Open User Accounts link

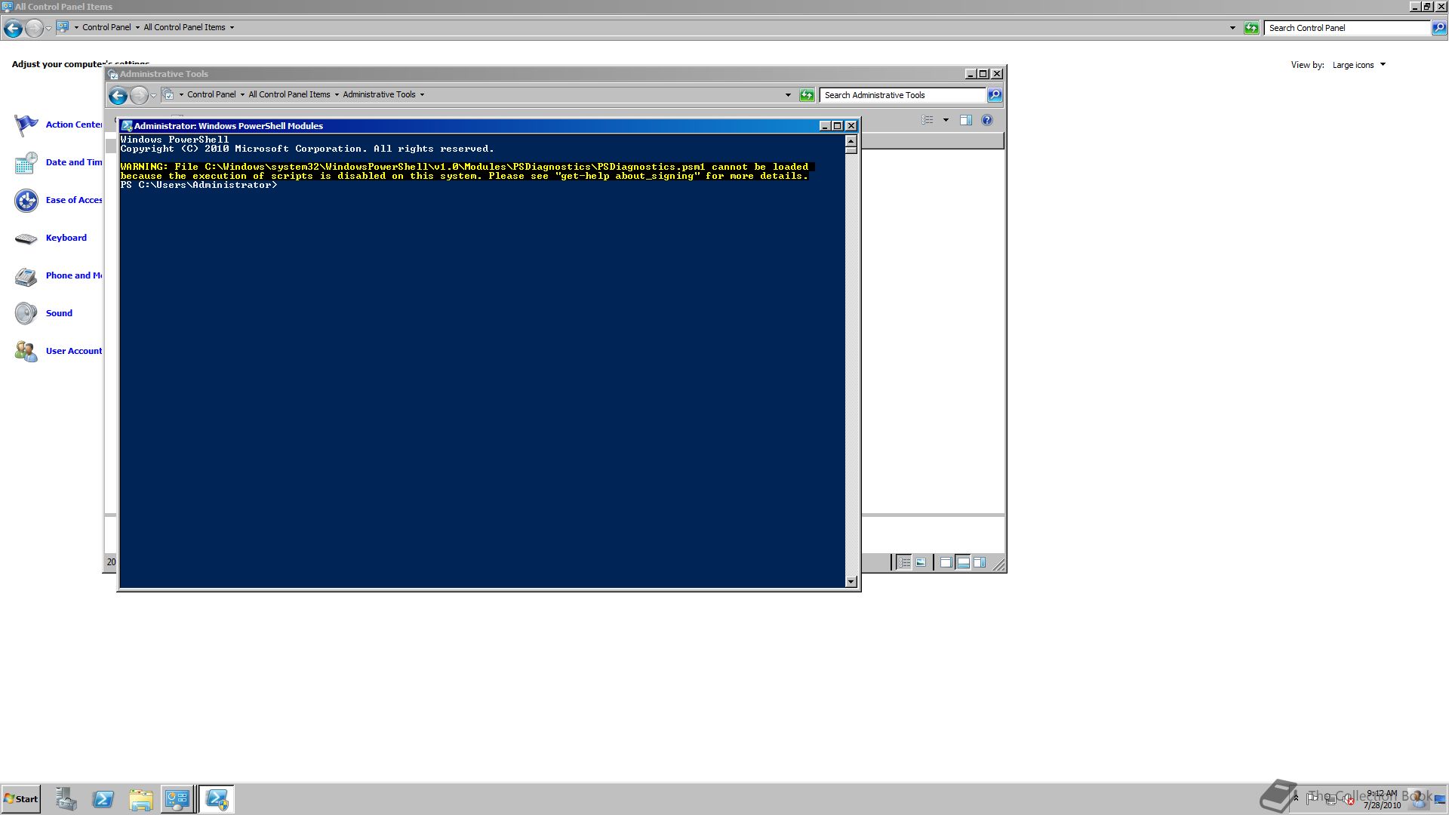74,351
